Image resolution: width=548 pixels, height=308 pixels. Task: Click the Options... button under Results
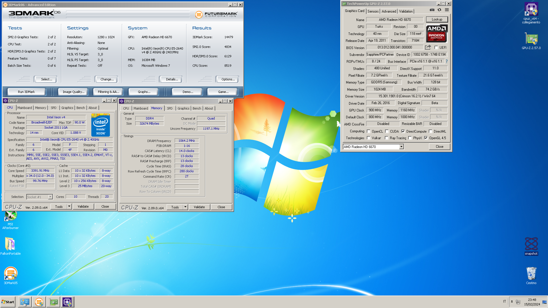pos(228,79)
